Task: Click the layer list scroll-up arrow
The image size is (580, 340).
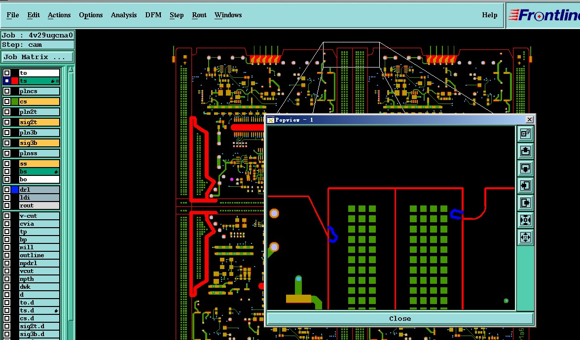Action: coord(71,69)
